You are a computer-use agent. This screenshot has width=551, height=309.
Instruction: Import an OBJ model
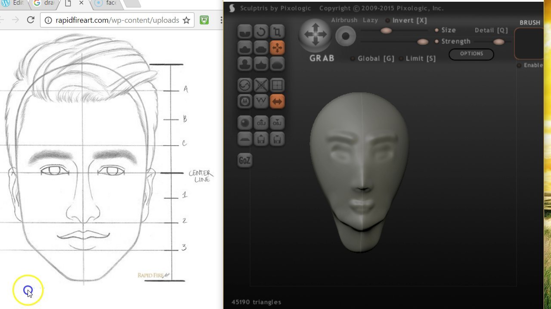point(261,123)
